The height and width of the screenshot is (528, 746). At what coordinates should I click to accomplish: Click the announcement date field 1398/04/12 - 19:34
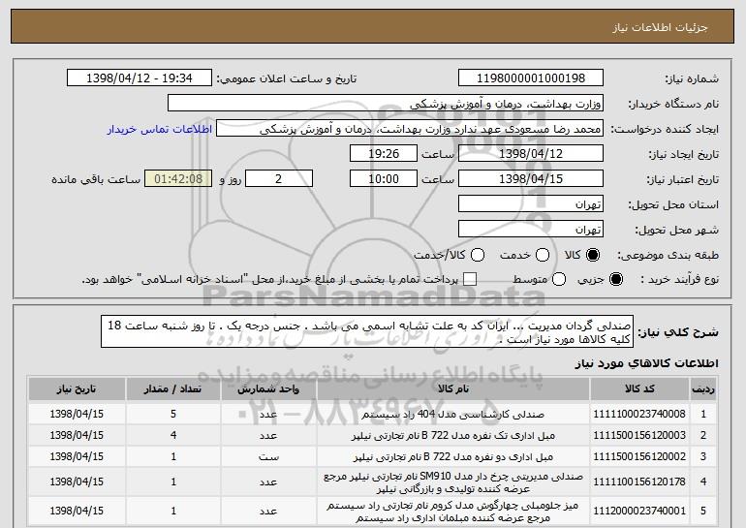coord(140,78)
